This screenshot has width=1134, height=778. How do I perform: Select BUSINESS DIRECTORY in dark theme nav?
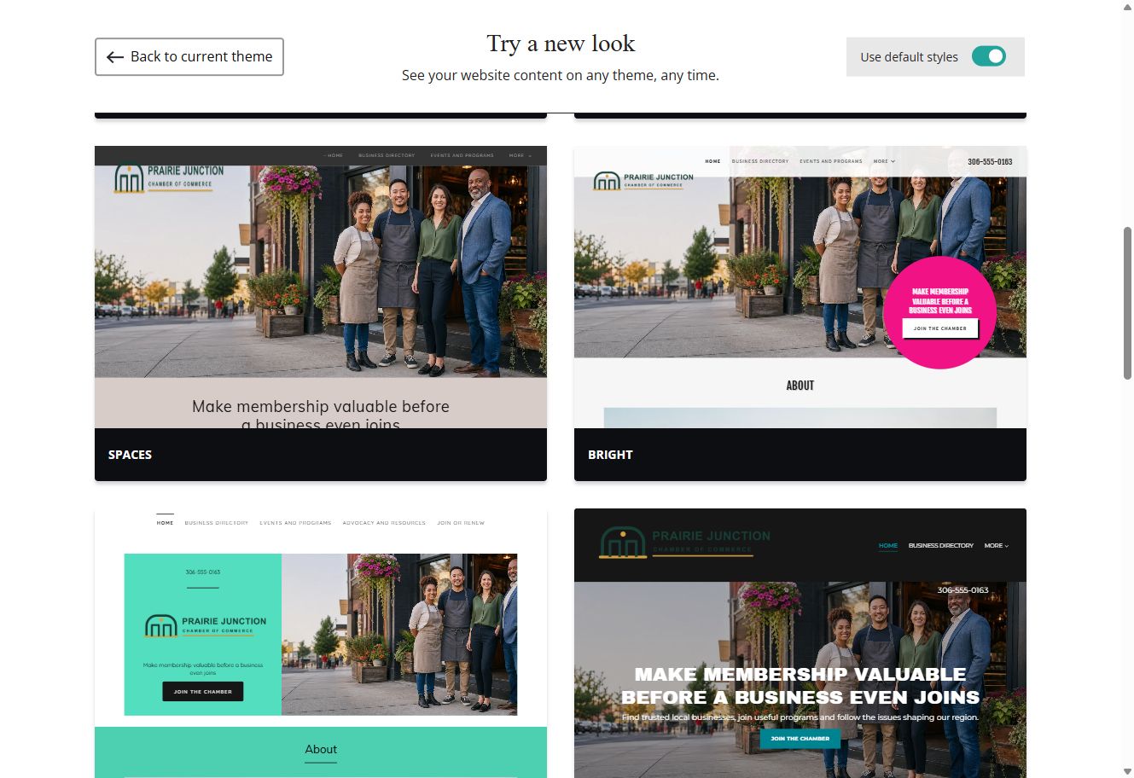click(941, 546)
